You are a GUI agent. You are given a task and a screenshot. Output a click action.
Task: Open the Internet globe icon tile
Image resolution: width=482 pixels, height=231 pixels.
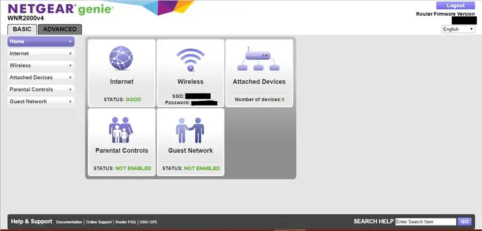pyautogui.click(x=121, y=58)
